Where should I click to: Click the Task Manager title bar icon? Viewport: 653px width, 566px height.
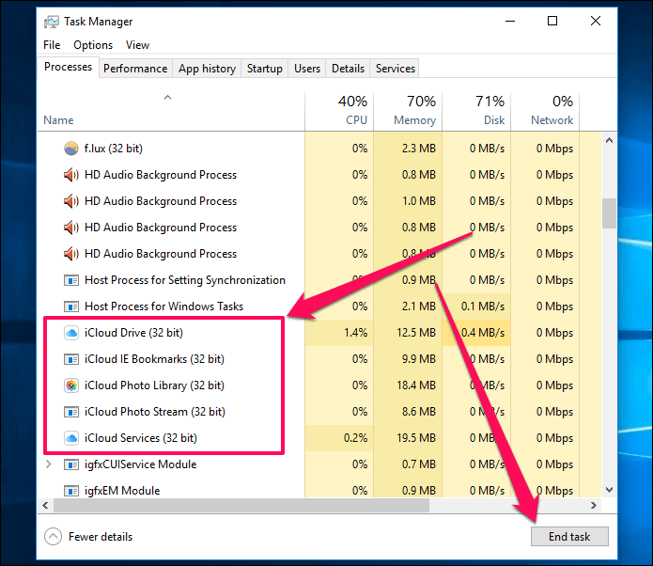pyautogui.click(x=52, y=22)
